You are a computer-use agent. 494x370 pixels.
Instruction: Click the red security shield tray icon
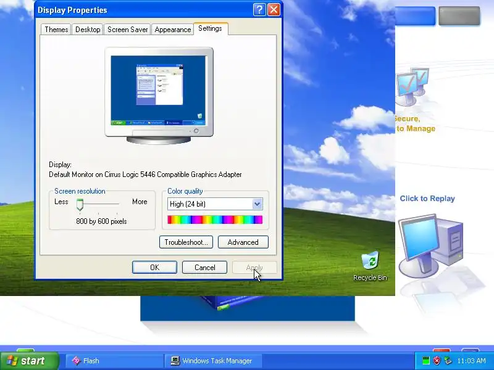point(437,361)
